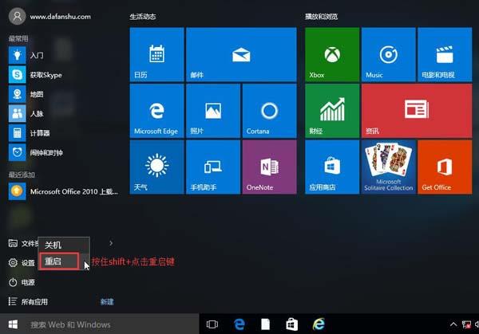Open the 天气 weather tile
479x334 pixels.
coord(156,167)
